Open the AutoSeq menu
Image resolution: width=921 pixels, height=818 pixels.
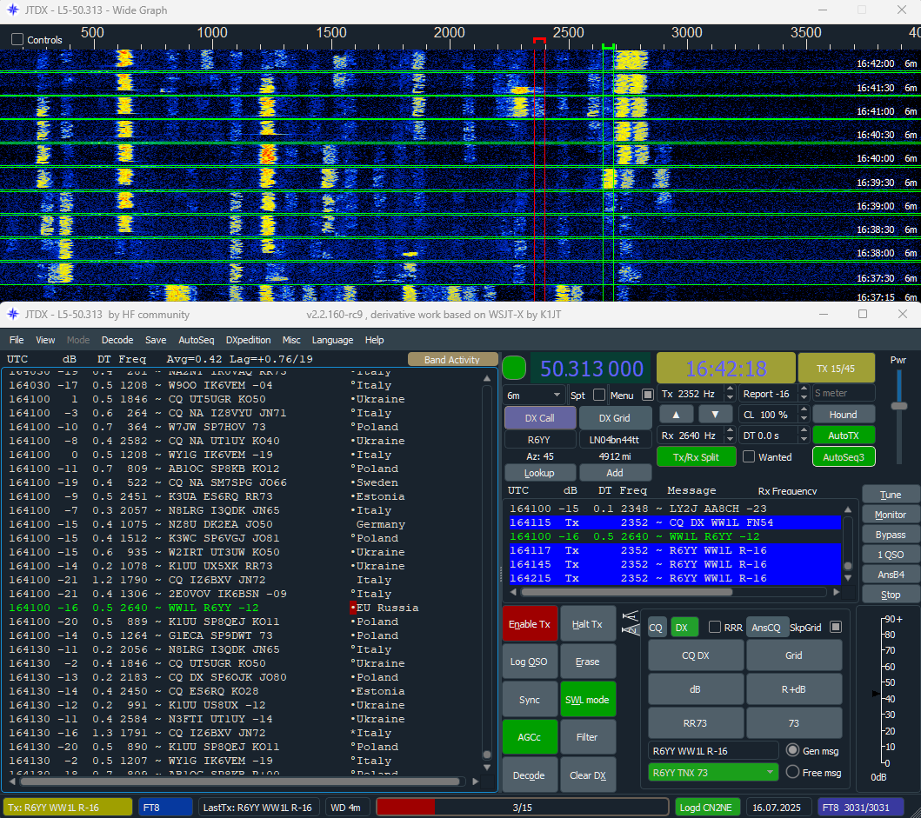pyautogui.click(x=197, y=340)
